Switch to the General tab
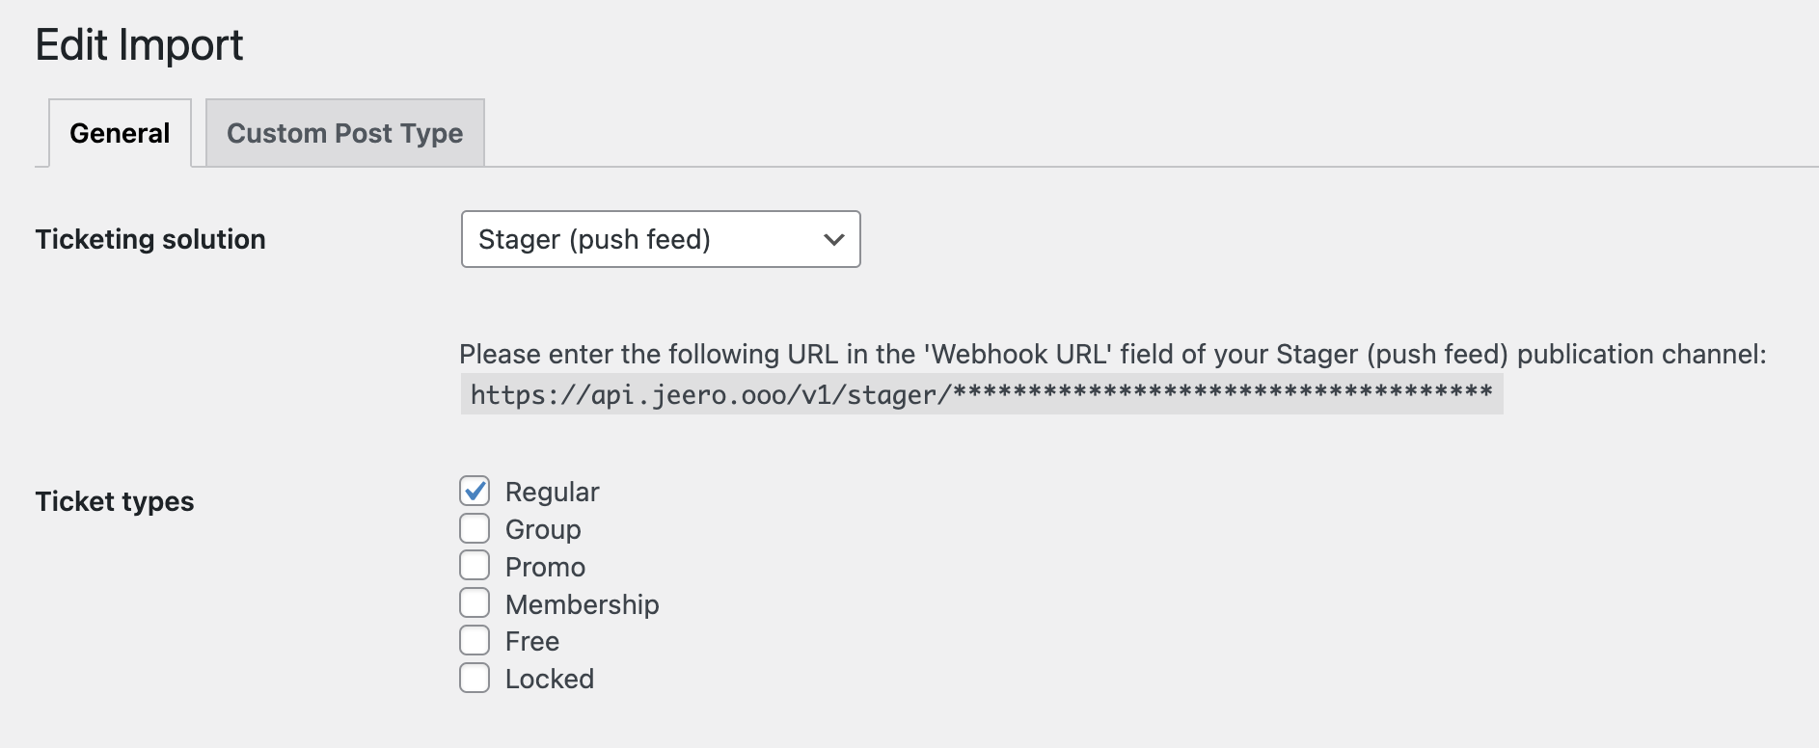This screenshot has height=748, width=1819. click(x=120, y=133)
